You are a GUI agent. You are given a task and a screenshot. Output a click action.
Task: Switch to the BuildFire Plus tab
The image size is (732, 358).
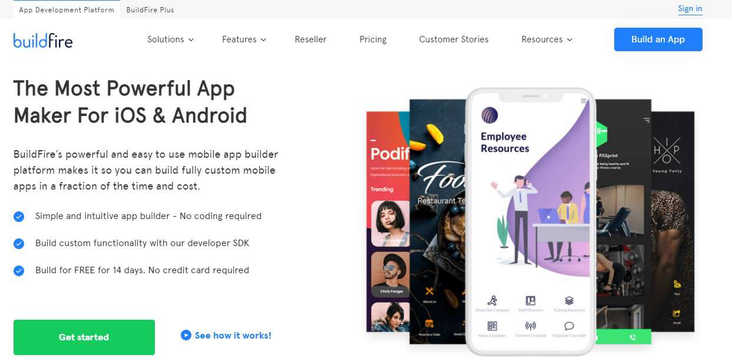click(150, 10)
